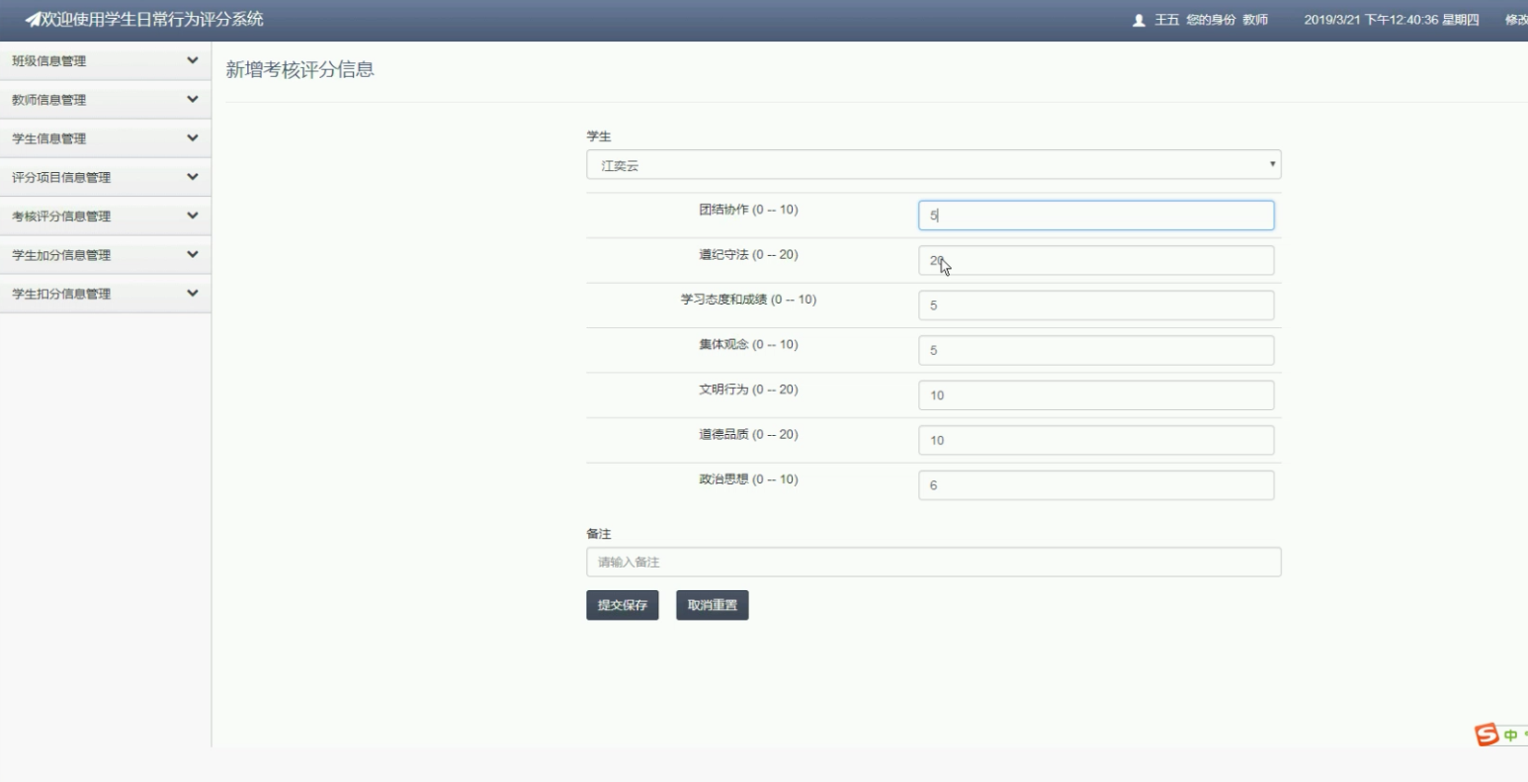Click chevron next to 考核评分信息管理
Screen dimensions: 1528x782
[x=192, y=215]
